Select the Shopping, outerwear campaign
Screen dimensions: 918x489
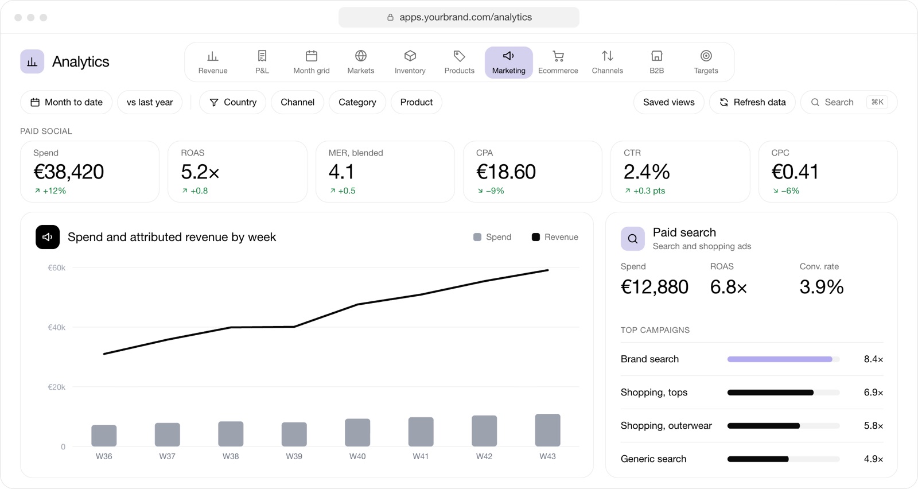pyautogui.click(x=752, y=426)
